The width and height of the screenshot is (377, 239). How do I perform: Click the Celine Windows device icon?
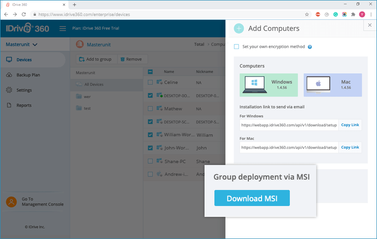(159, 82)
